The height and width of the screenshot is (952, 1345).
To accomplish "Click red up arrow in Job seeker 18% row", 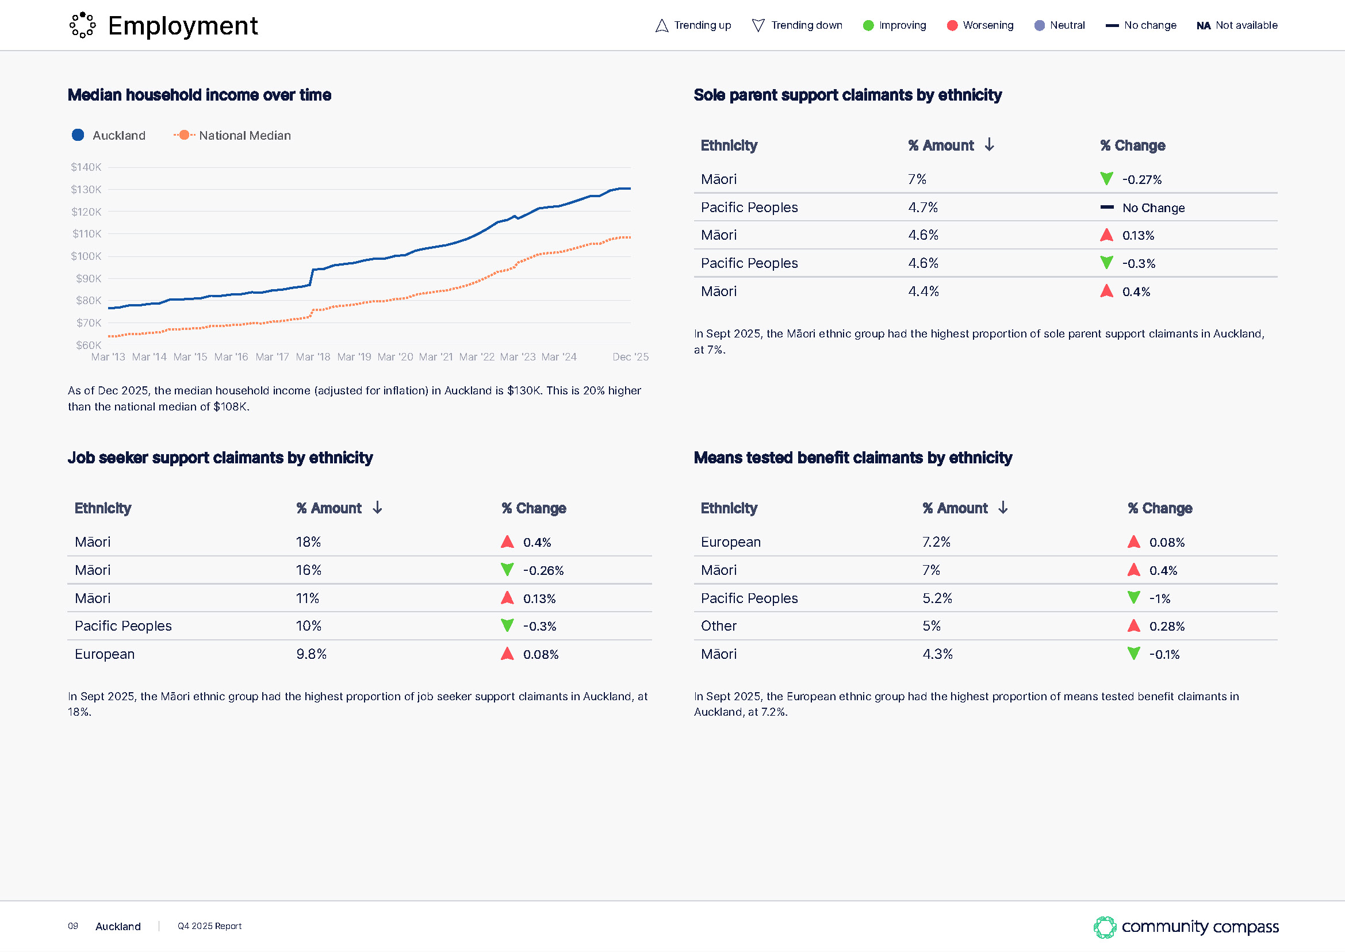I will point(507,542).
